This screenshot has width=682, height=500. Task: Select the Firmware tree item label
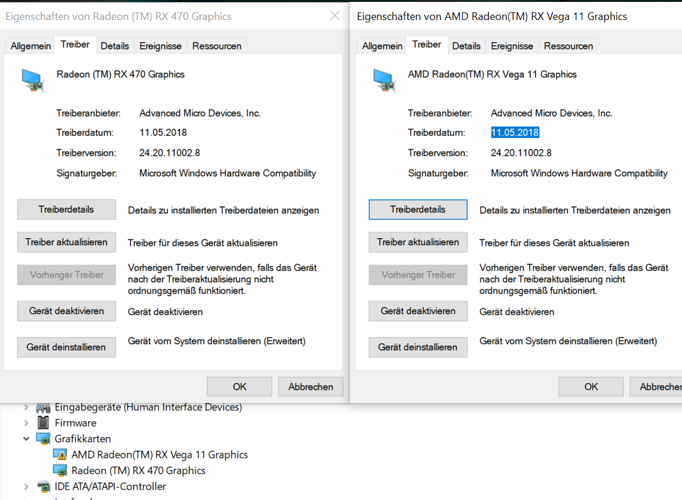[x=75, y=422]
